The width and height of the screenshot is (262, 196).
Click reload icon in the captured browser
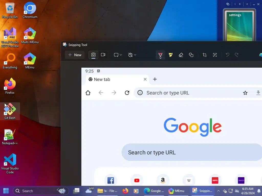[127, 93]
